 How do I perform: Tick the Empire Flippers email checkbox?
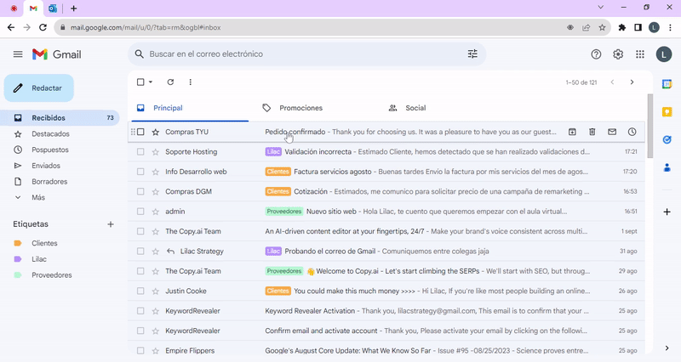pyautogui.click(x=140, y=351)
